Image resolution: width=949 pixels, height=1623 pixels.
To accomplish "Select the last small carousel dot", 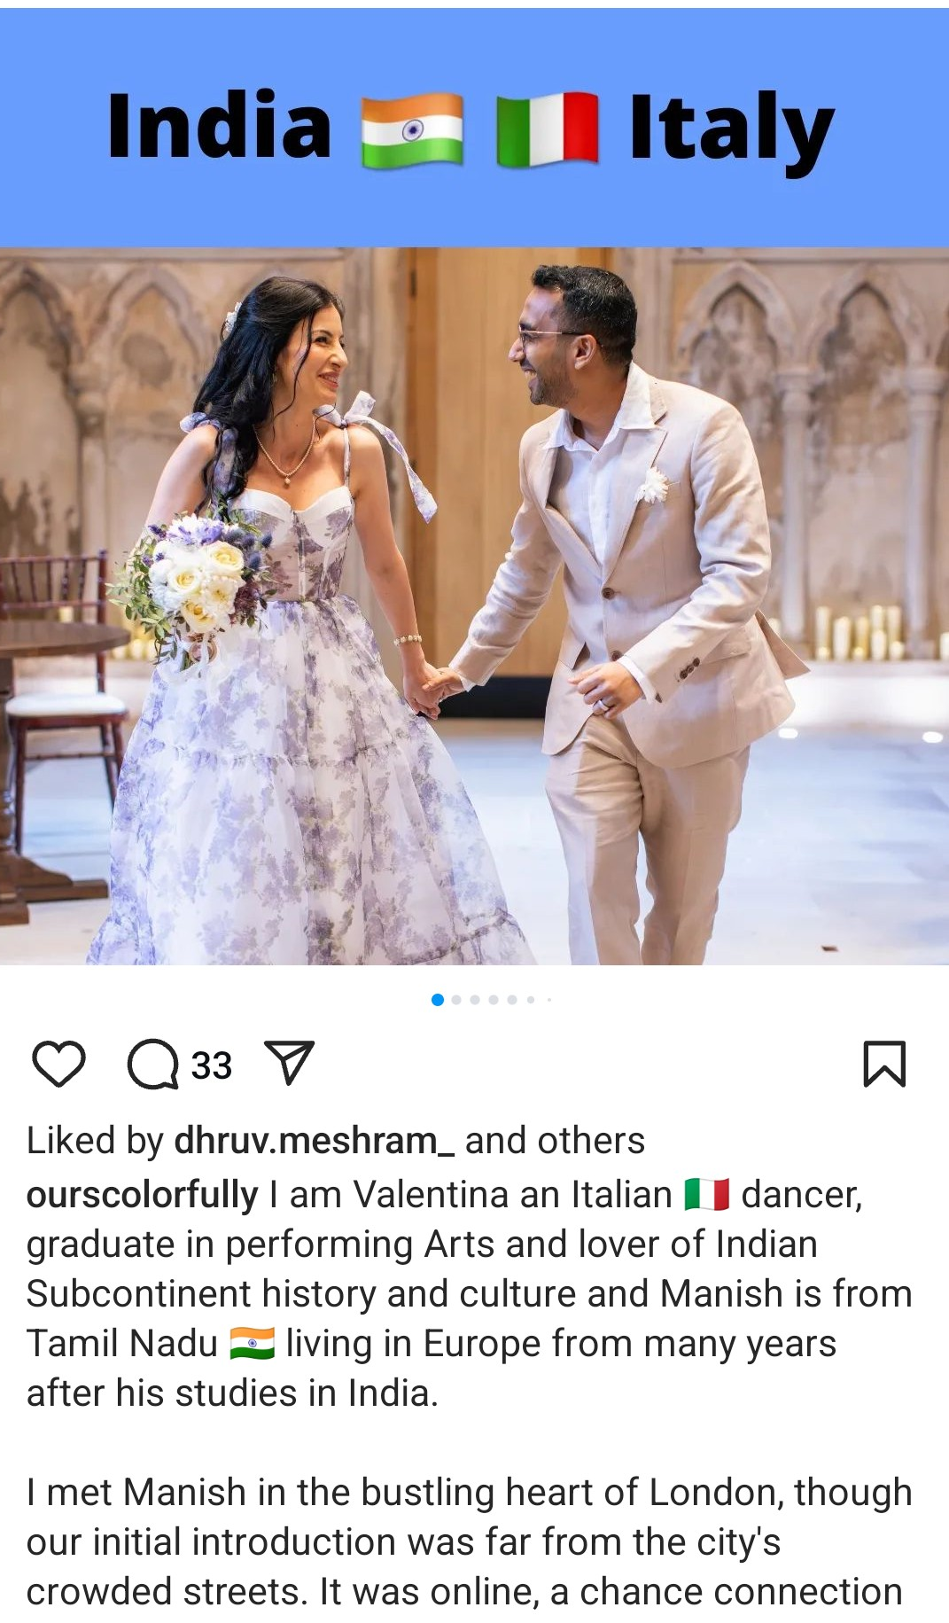I will click(x=549, y=1000).
